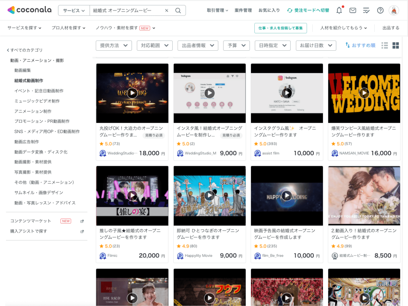Open the お届け日数 filter dropdown
The height and width of the screenshot is (306, 408).
316,46
